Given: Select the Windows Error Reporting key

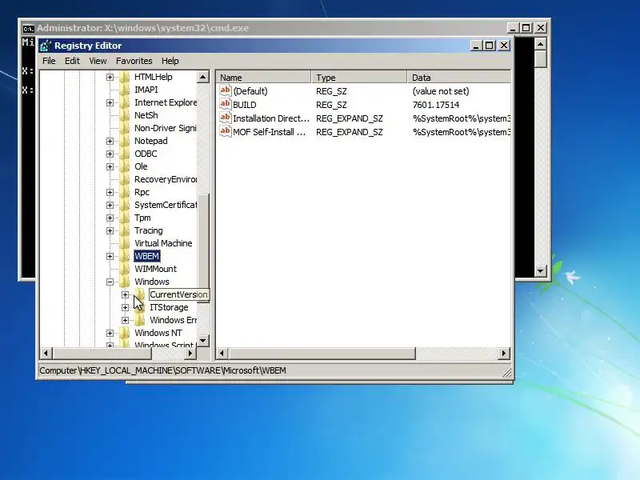Looking at the screenshot, I should click(x=173, y=320).
